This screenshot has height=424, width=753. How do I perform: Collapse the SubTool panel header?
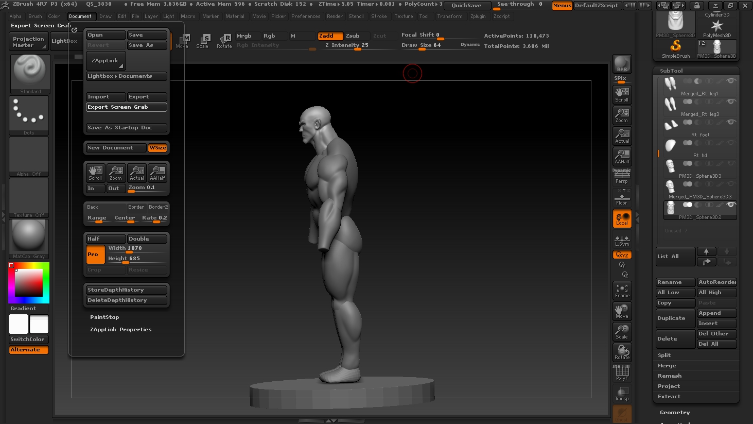pos(671,71)
